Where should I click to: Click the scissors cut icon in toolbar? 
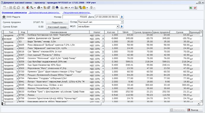23,8
